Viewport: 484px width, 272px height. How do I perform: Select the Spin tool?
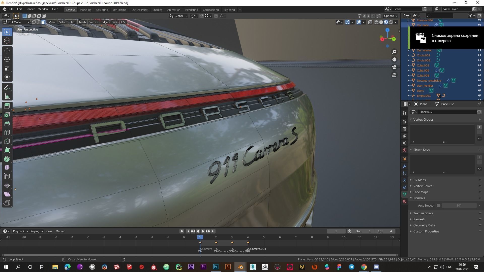tap(7, 159)
